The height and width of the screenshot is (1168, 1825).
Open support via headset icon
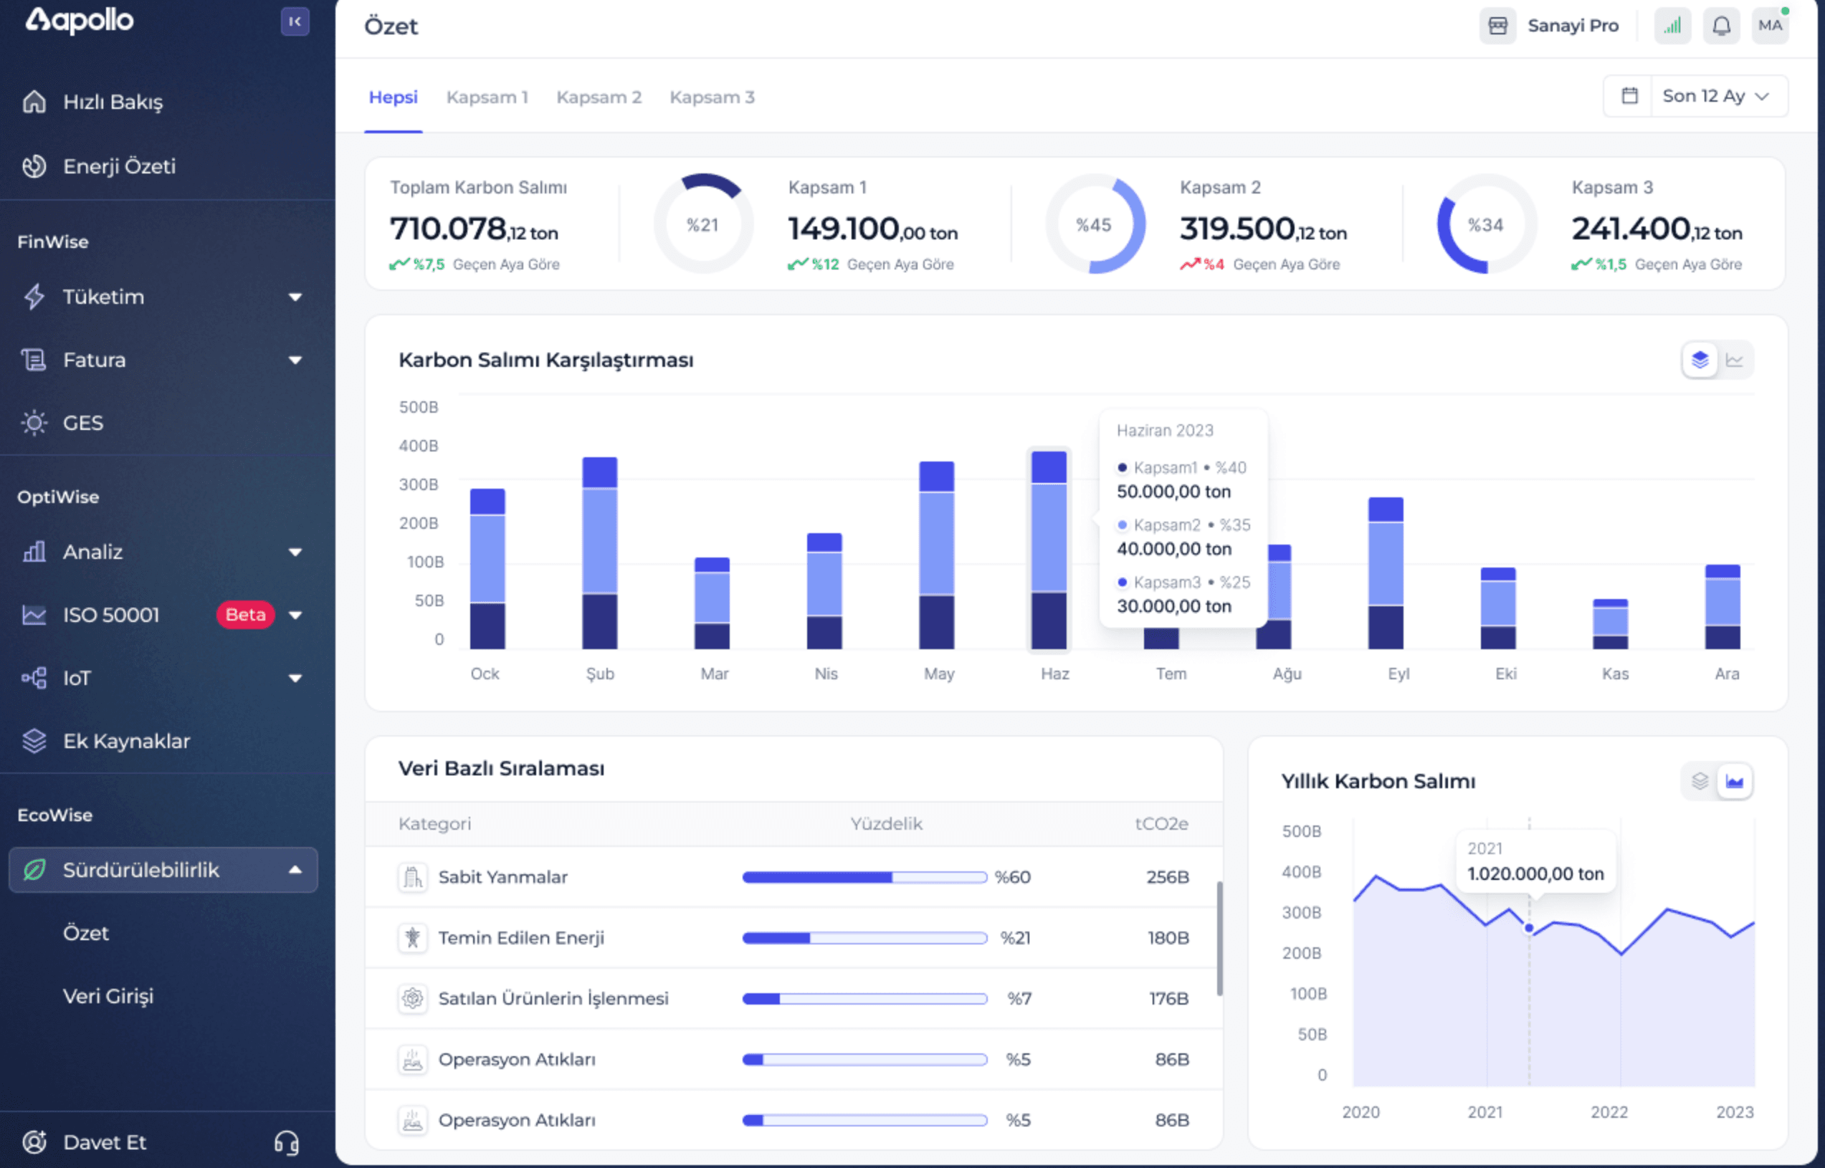point(286,1142)
